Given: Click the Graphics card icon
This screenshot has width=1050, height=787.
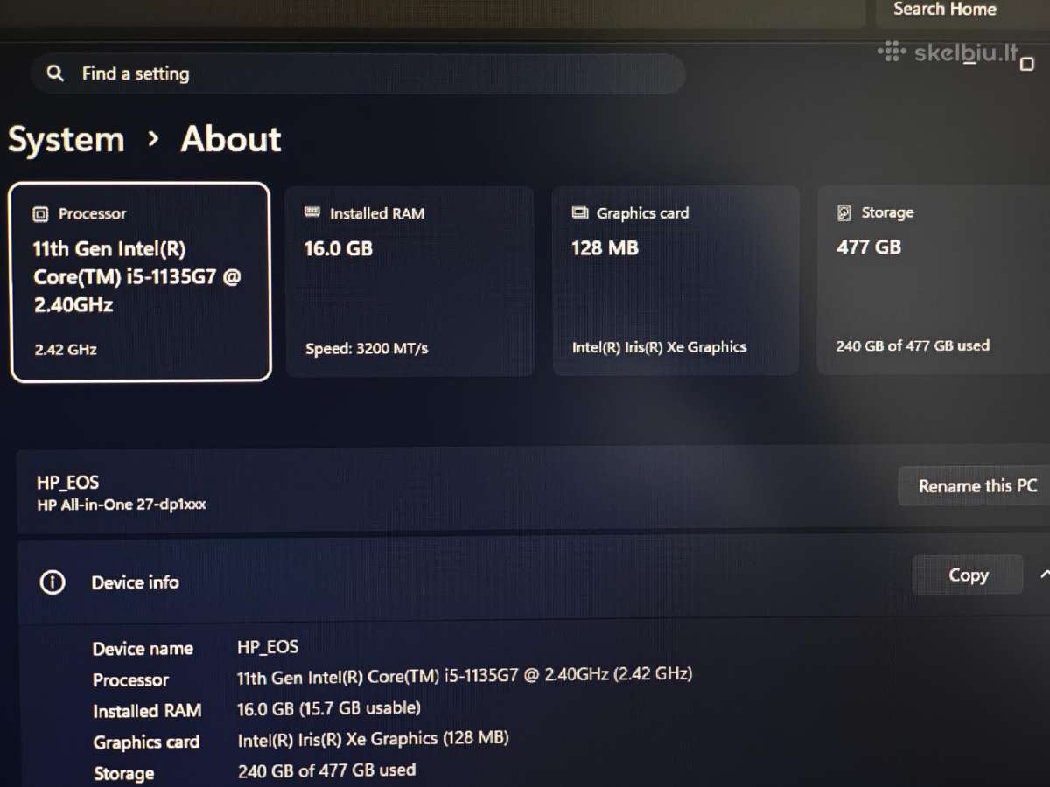Looking at the screenshot, I should tap(579, 212).
